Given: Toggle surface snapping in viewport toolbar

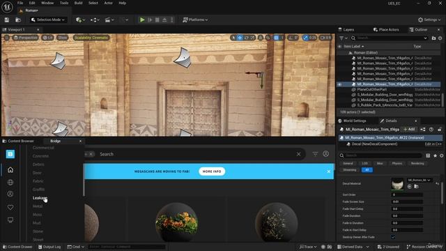Looking at the screenshot, I should (x=268, y=38).
